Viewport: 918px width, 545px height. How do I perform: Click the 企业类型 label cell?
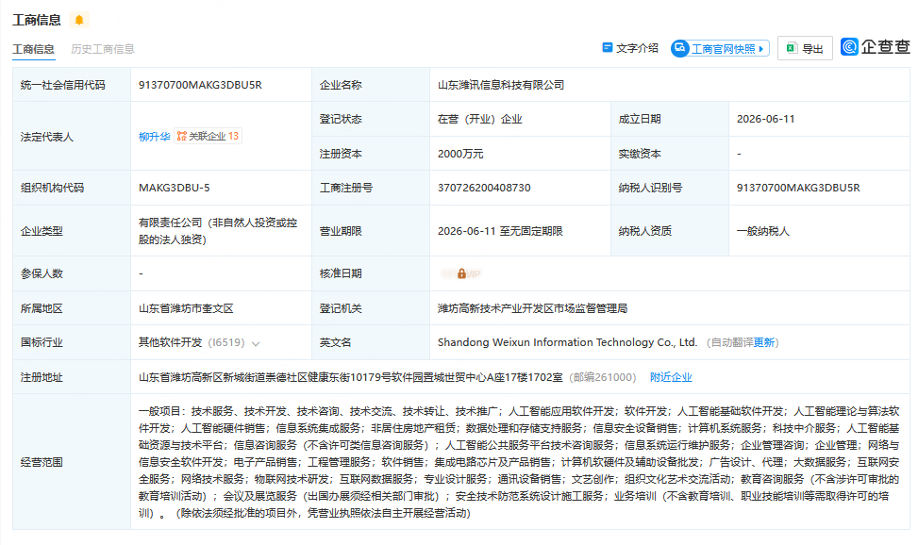coord(72,231)
